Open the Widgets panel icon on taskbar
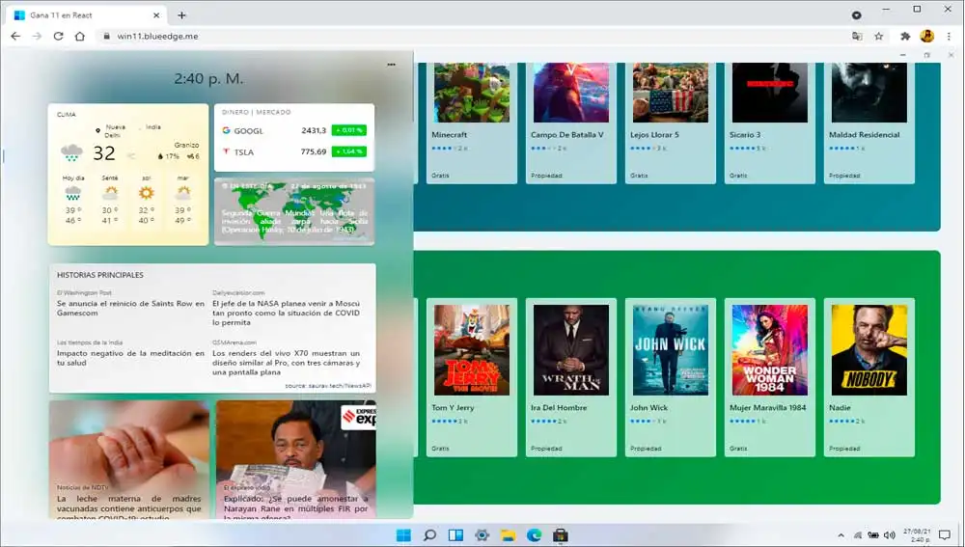The width and height of the screenshot is (965, 547). coord(455,535)
